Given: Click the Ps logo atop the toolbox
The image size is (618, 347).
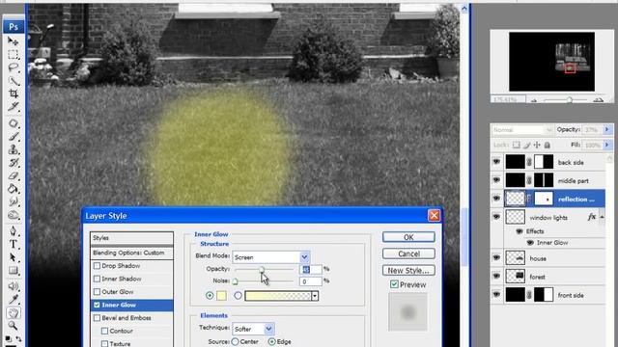Looking at the screenshot, I should coord(14,26).
